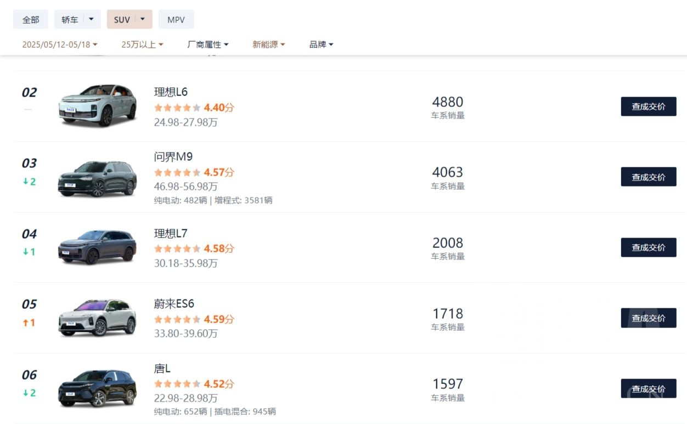The height and width of the screenshot is (424, 687).
Task: Click 查成交价 button for 唐L
Action: coord(648,388)
